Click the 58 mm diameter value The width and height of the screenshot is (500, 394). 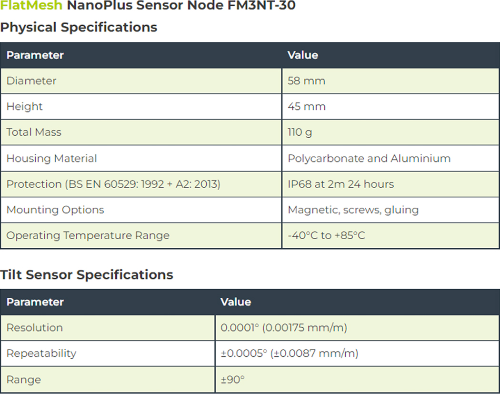point(306,81)
